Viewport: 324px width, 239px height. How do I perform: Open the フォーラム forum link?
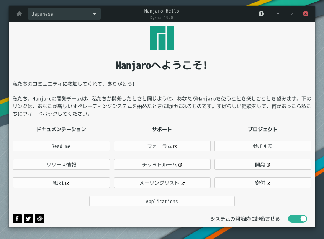pos(162,146)
